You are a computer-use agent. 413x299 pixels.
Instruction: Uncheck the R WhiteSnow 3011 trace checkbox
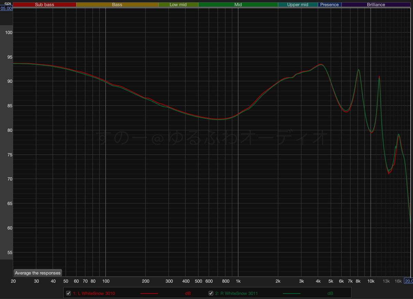pyautogui.click(x=211, y=293)
